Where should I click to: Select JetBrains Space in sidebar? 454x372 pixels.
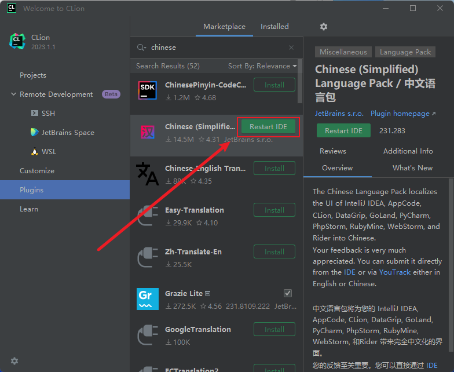tap(68, 132)
